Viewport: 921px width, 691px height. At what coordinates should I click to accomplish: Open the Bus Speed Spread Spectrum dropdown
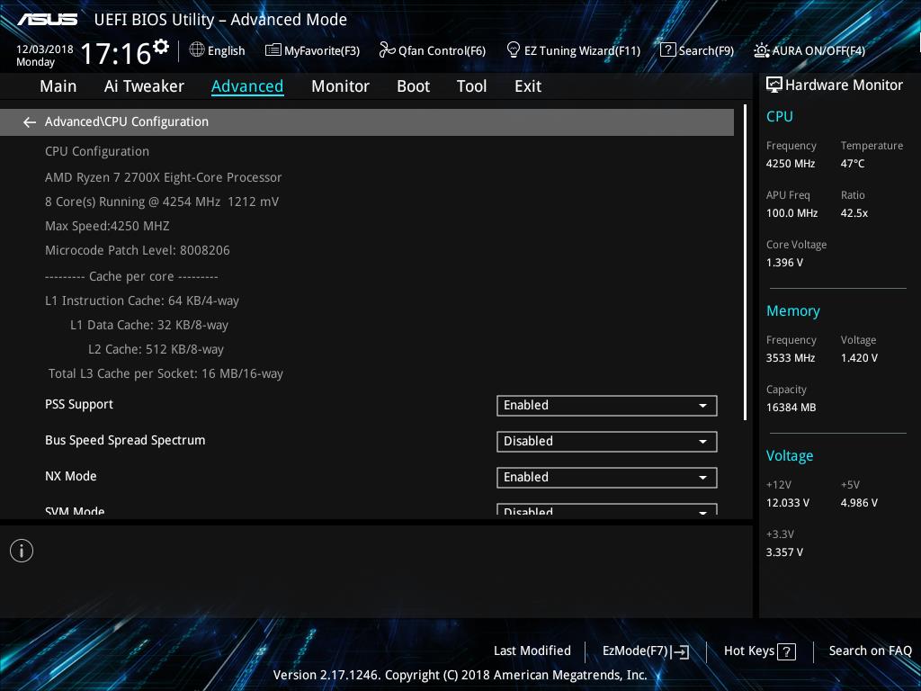[x=607, y=441]
